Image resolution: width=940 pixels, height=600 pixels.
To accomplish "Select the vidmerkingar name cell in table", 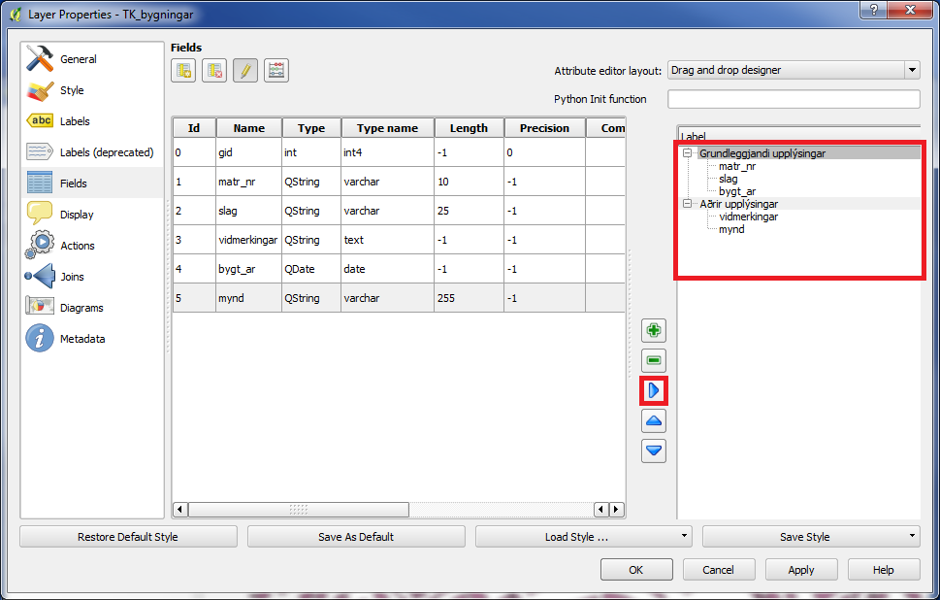I will coord(248,240).
